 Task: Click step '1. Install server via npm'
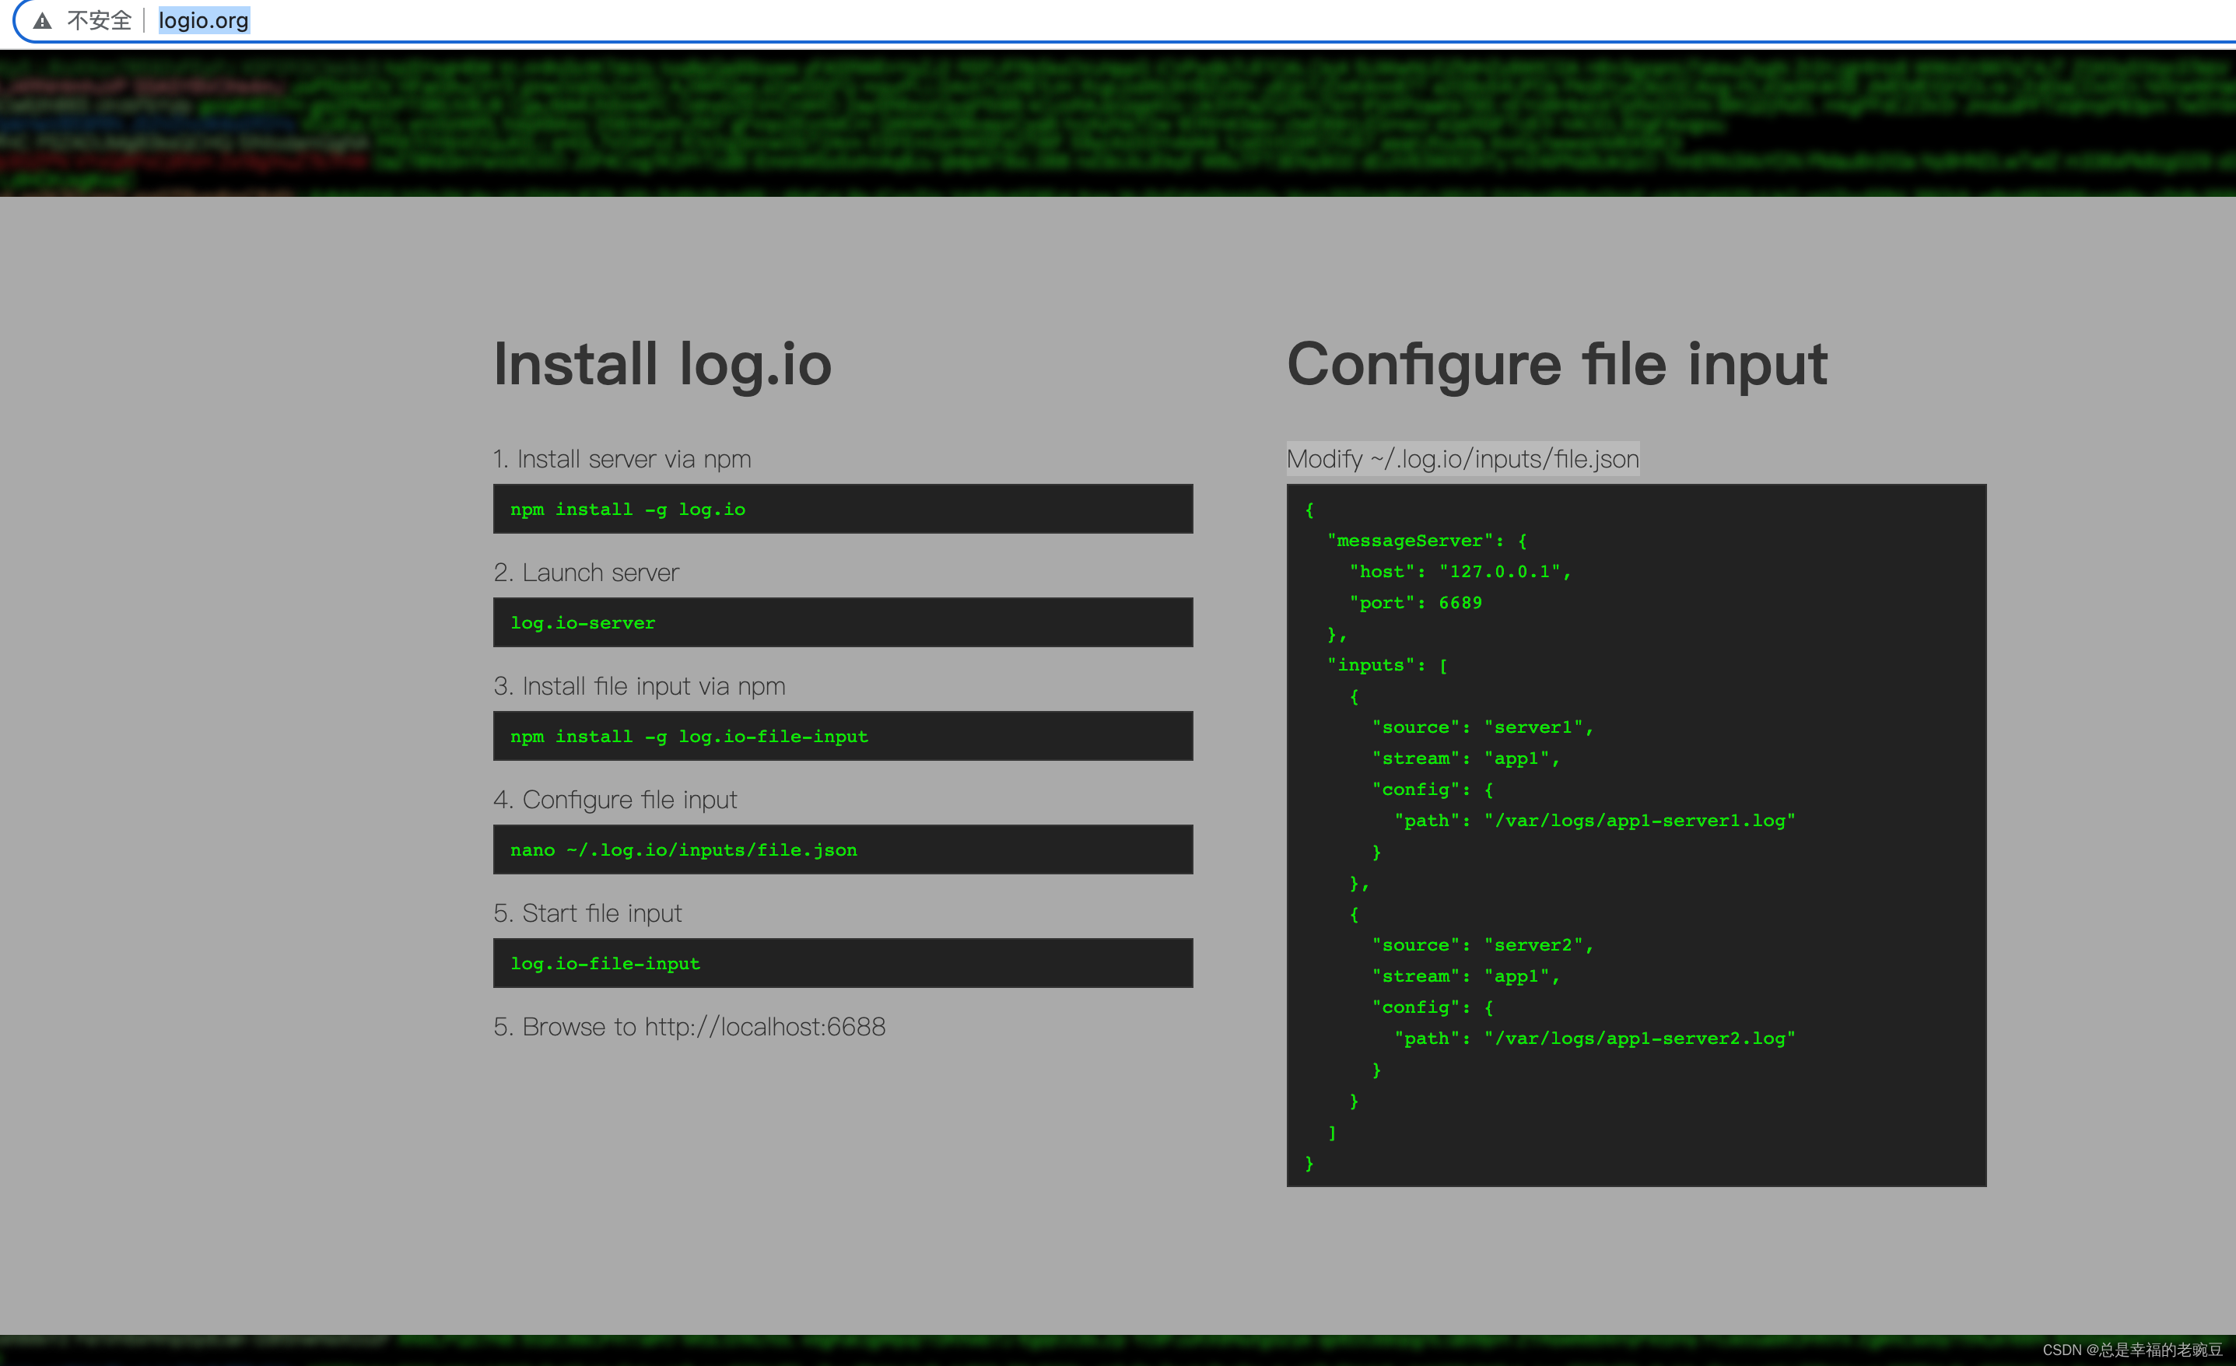point(622,459)
